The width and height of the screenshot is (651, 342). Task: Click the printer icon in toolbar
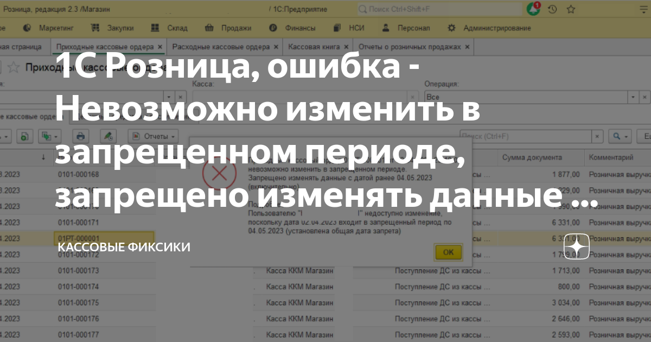click(81, 136)
